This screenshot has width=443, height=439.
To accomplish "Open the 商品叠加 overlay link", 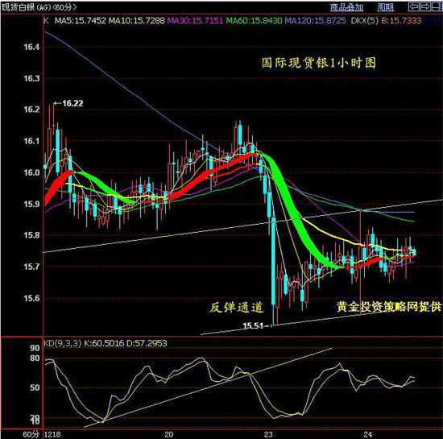I will [347, 7].
